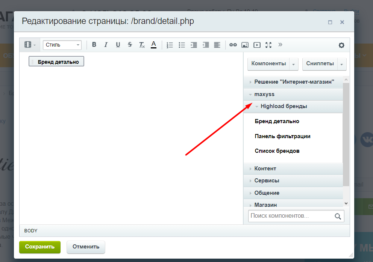The height and width of the screenshot is (262, 373).
Task: Expand the Контент section
Action: (x=293, y=169)
